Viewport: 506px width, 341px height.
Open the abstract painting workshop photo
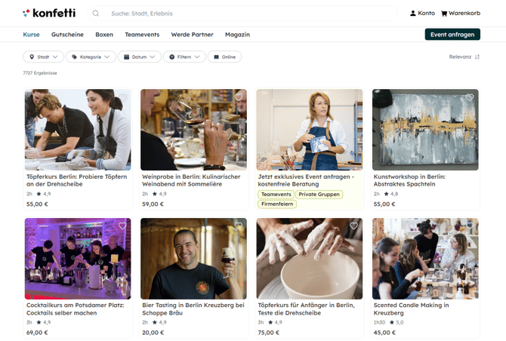tap(425, 130)
